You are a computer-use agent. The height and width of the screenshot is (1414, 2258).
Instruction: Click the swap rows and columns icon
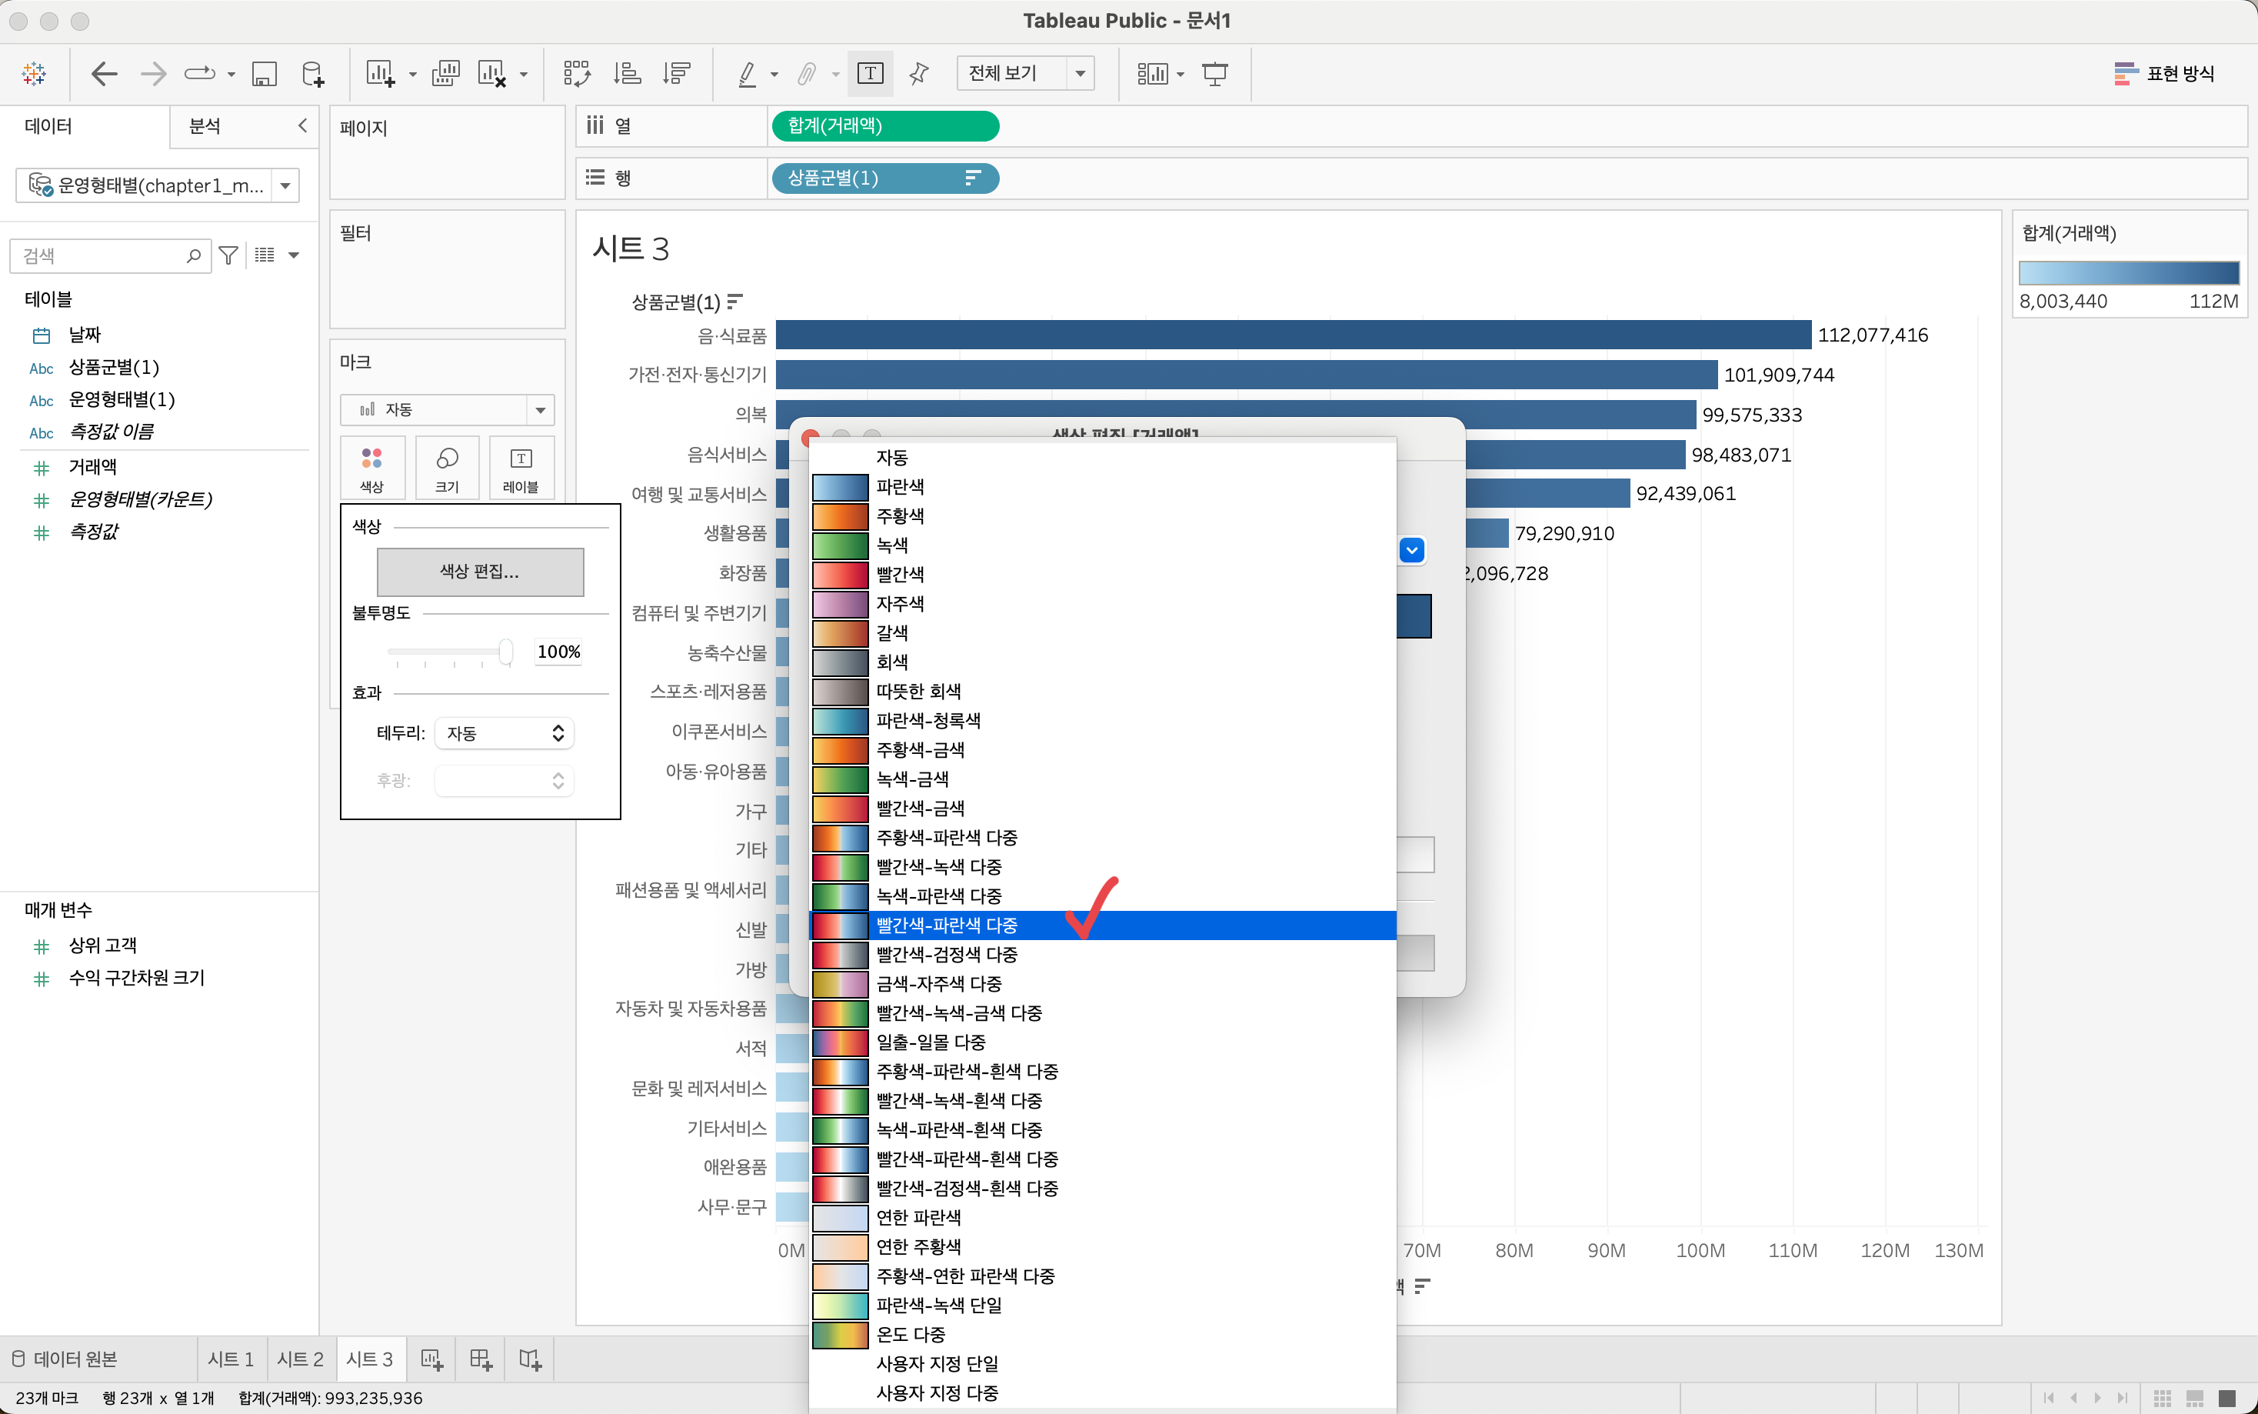point(577,73)
